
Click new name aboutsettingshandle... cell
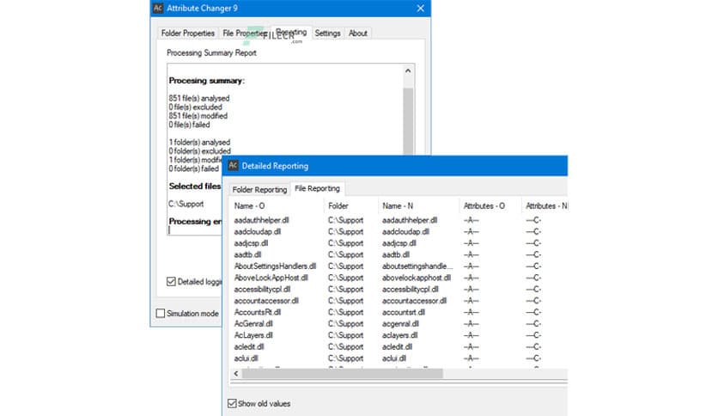(417, 266)
